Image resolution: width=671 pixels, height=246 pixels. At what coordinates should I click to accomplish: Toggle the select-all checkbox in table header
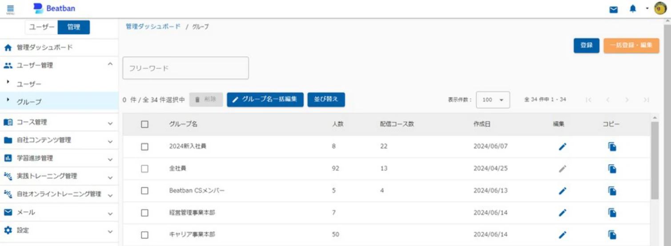pos(145,125)
